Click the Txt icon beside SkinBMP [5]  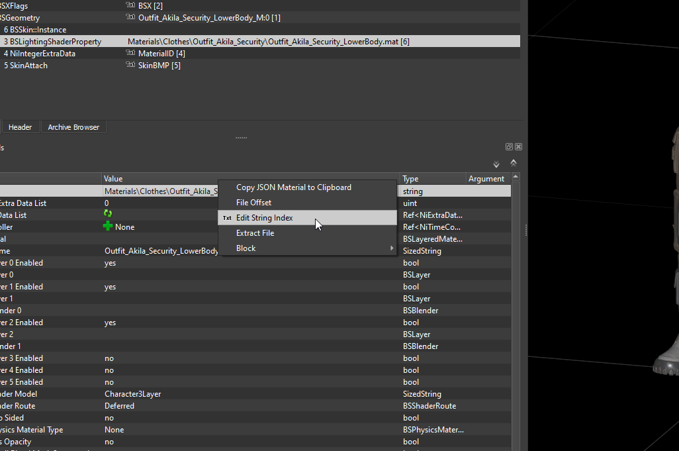point(130,65)
